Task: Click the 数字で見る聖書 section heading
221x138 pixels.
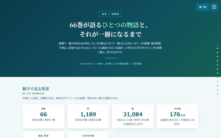Action: [36, 89]
